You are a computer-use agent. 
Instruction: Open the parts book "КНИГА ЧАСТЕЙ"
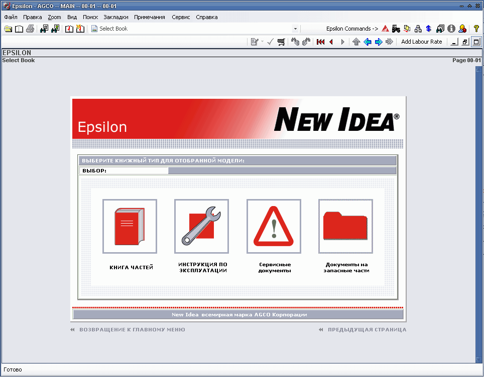(x=130, y=226)
